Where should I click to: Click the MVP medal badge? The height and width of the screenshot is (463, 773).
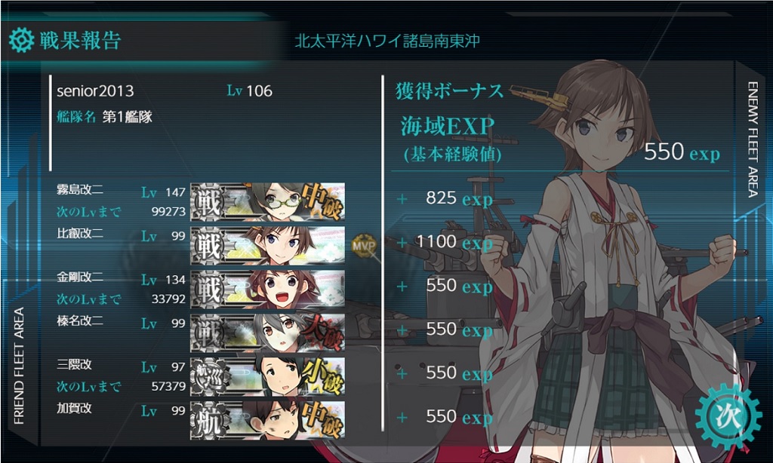point(365,245)
